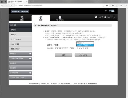Click the HUAWEI copyright footer text
The image size is (128, 98).
click(x=63, y=84)
